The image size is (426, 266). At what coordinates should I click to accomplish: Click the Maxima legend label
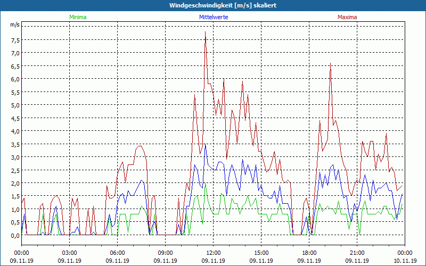pos(347,17)
